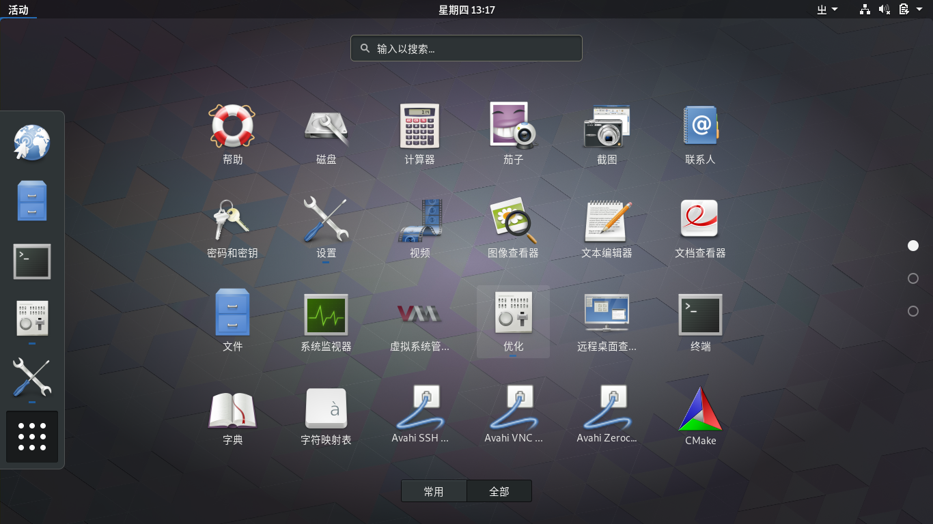
Task: Select the first page indicator dot
Action: tap(913, 246)
